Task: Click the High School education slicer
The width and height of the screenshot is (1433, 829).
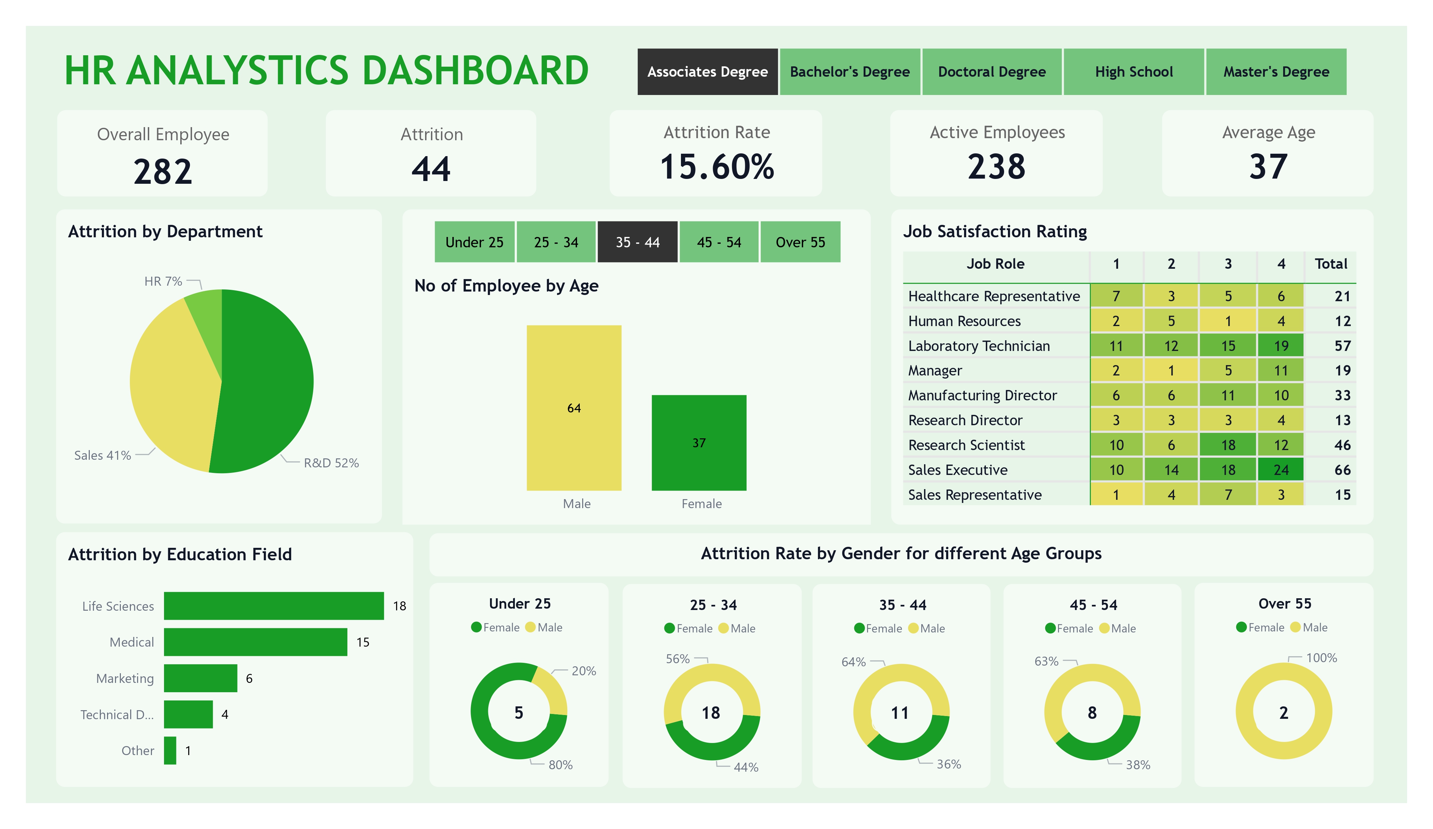Action: (1134, 72)
